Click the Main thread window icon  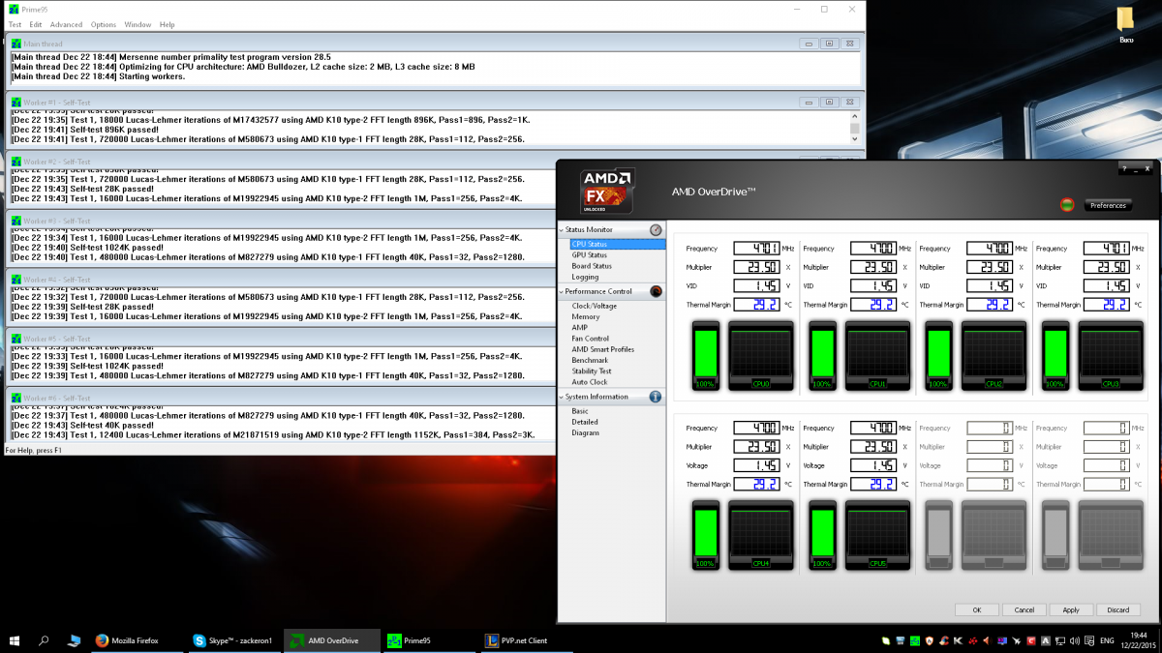coord(15,44)
